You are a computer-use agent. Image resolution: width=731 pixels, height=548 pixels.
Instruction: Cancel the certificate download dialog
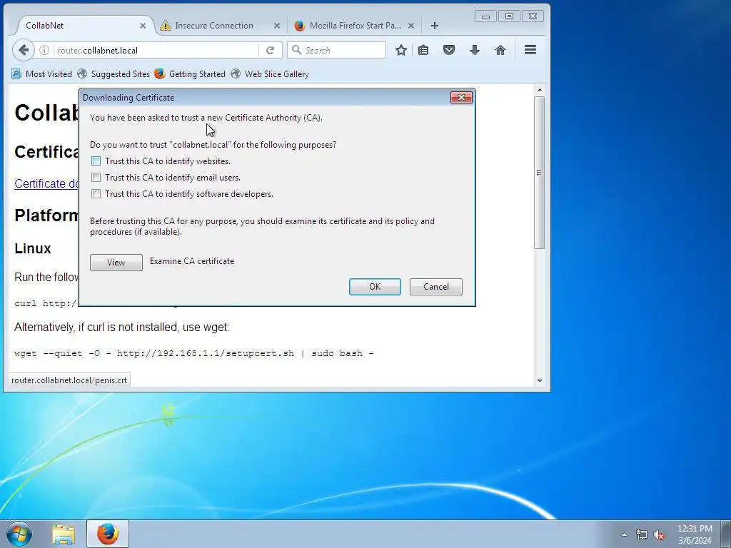click(436, 287)
